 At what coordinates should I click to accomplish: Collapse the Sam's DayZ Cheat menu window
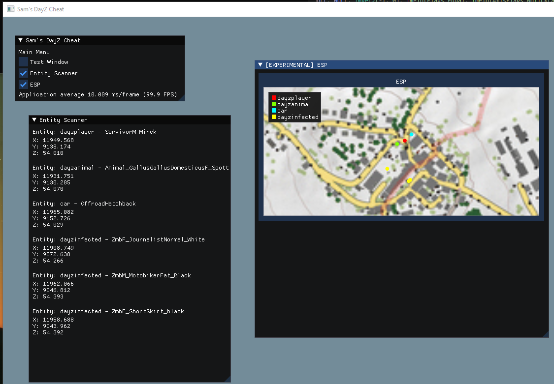click(20, 40)
